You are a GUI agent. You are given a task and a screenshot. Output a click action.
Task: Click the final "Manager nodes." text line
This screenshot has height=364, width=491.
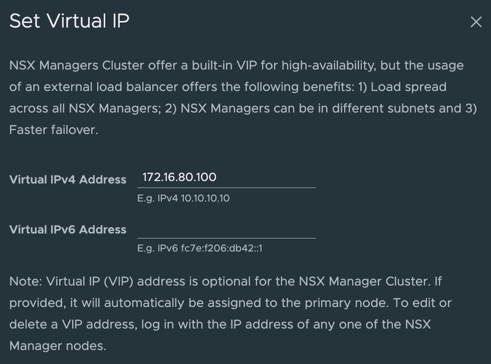58,346
